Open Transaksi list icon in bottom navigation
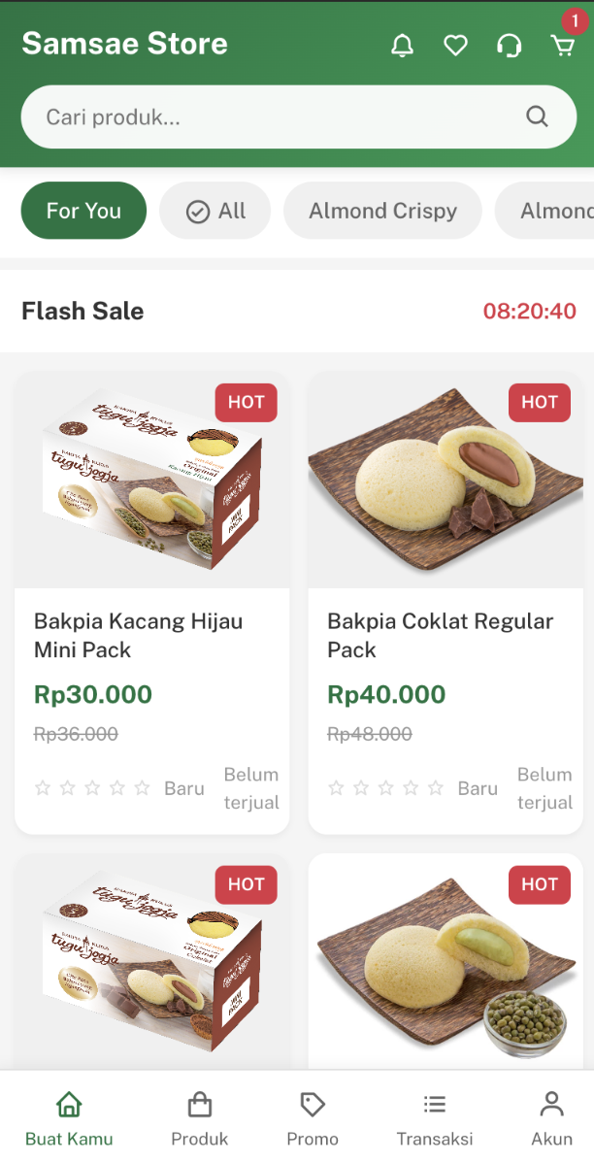Viewport: 594px width, 1163px height. 434,1104
